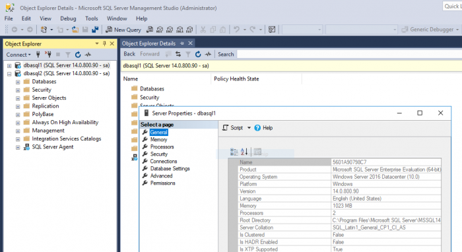Select the Processors page in Server Properties
Viewport: 462px width, 252px height.
[x=162, y=147]
